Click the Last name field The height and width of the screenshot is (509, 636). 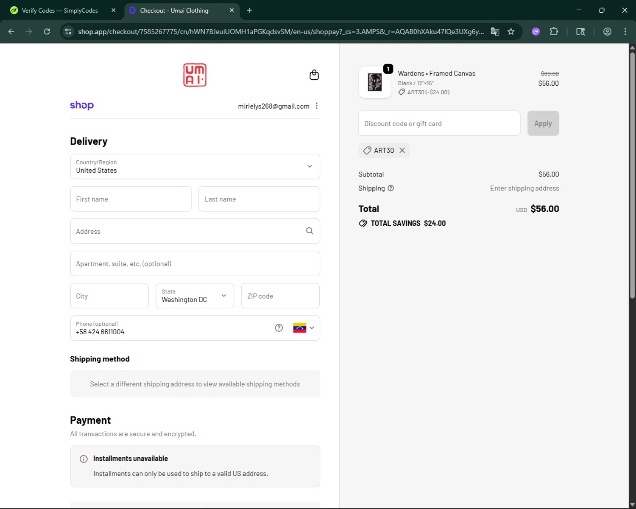click(259, 199)
